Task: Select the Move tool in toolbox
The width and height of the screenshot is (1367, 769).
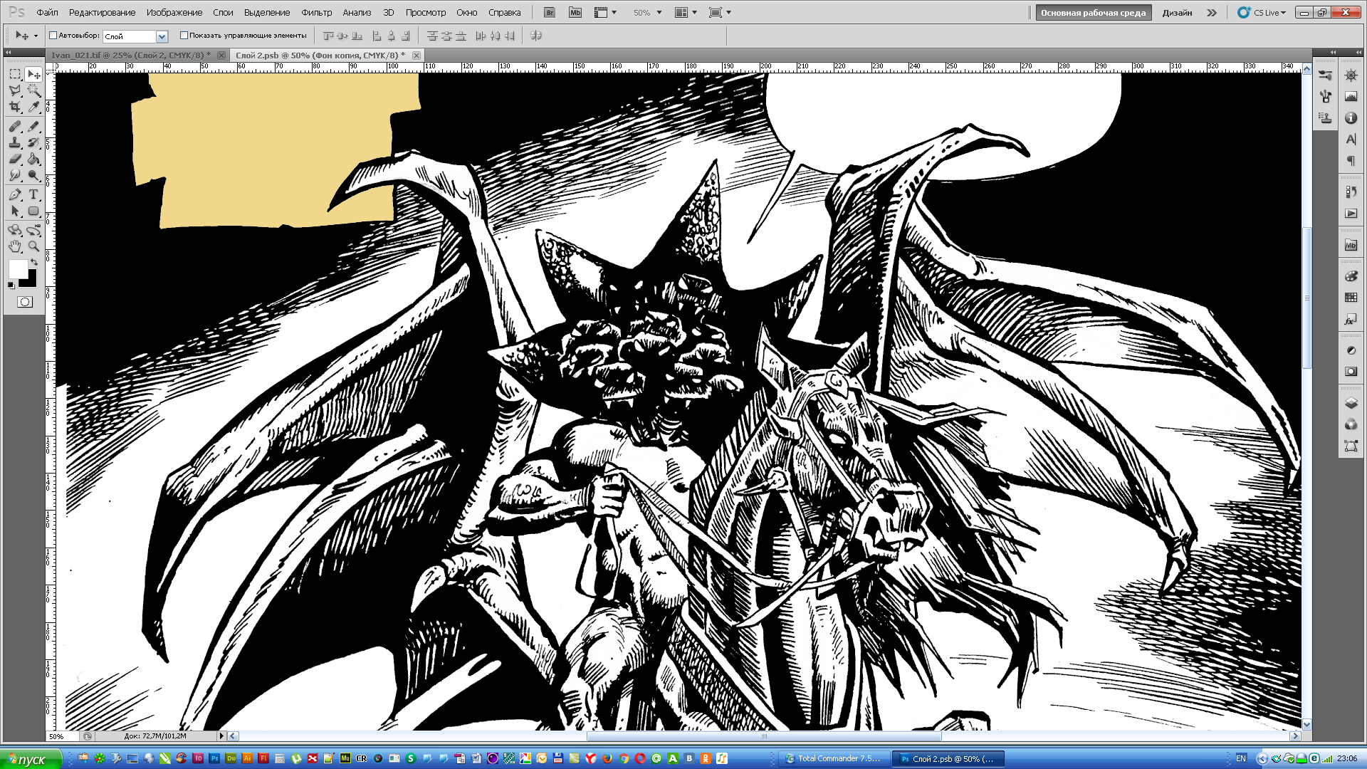Action: (x=33, y=74)
